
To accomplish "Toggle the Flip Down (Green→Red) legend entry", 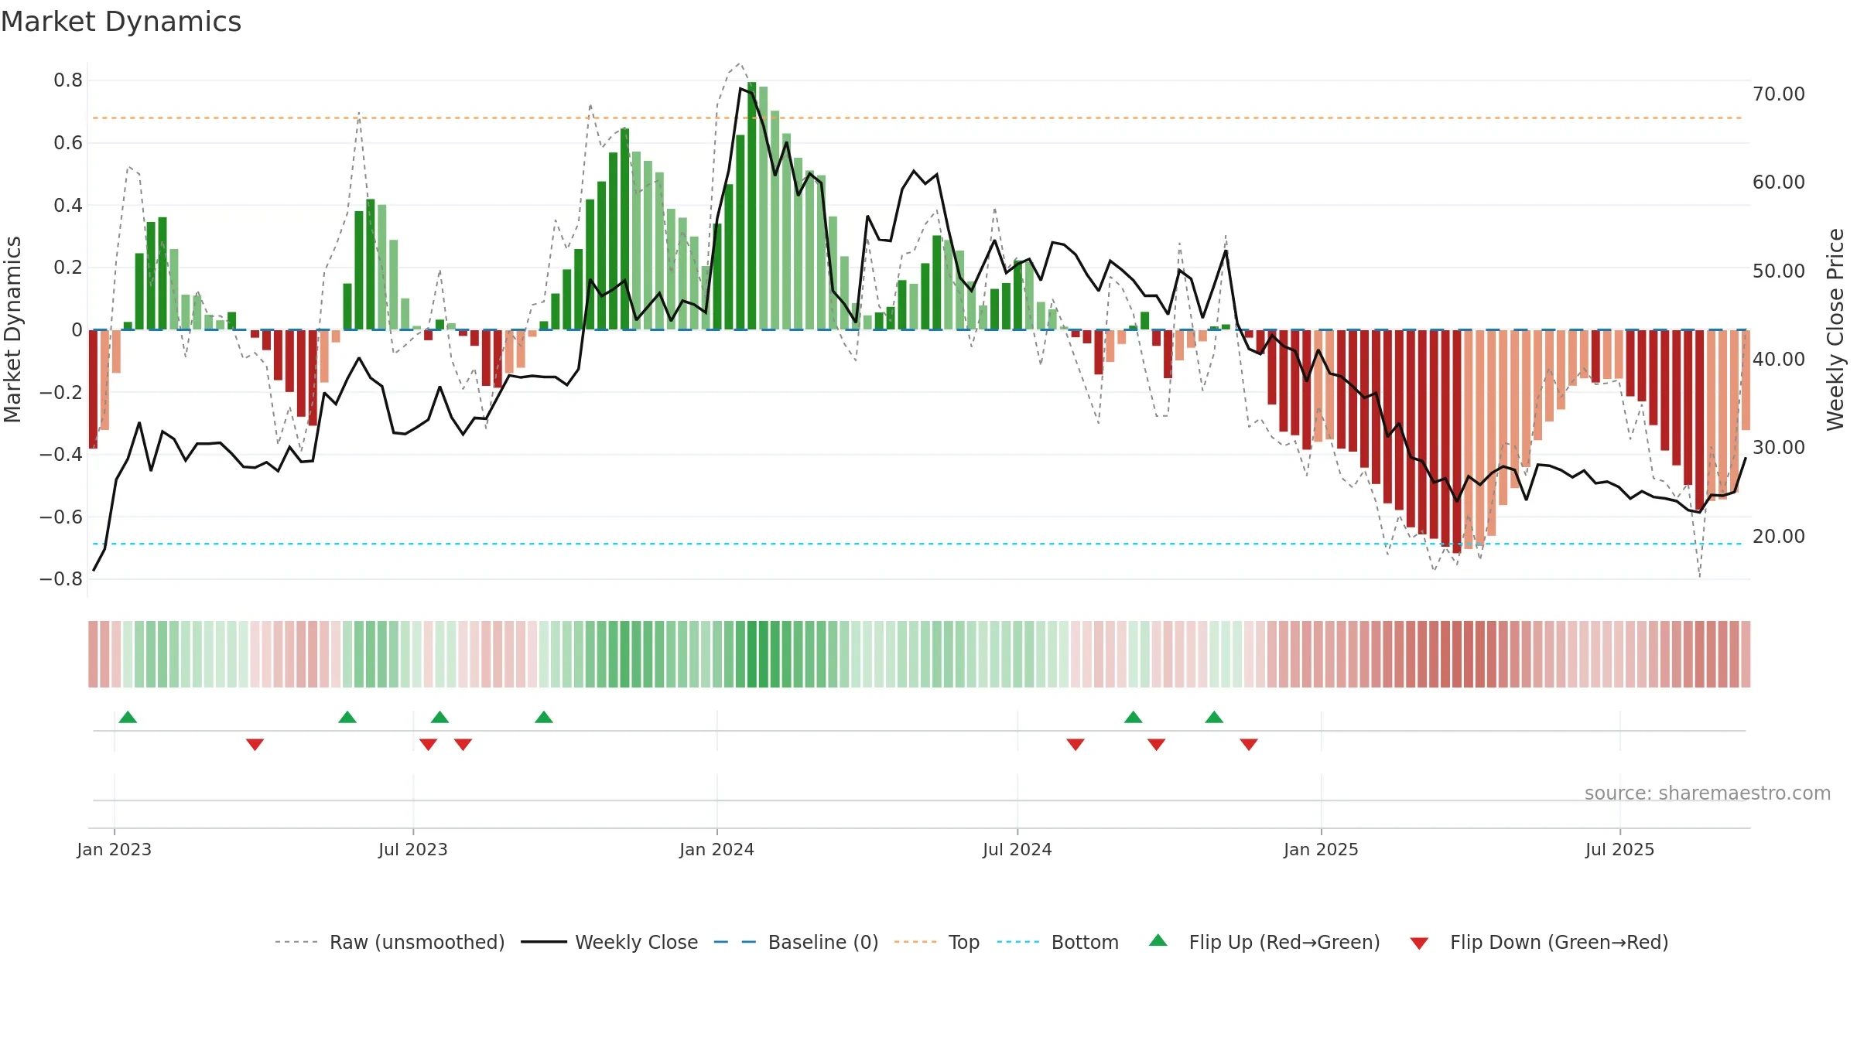I will pyautogui.click(x=1539, y=942).
